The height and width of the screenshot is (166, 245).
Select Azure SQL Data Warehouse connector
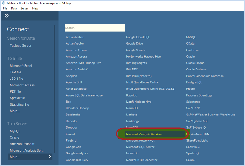pos(84,95)
